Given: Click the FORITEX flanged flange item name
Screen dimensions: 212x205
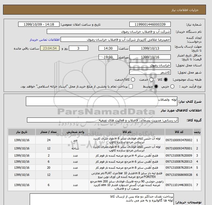Looking at the screenshot, I should (x=127, y=175).
